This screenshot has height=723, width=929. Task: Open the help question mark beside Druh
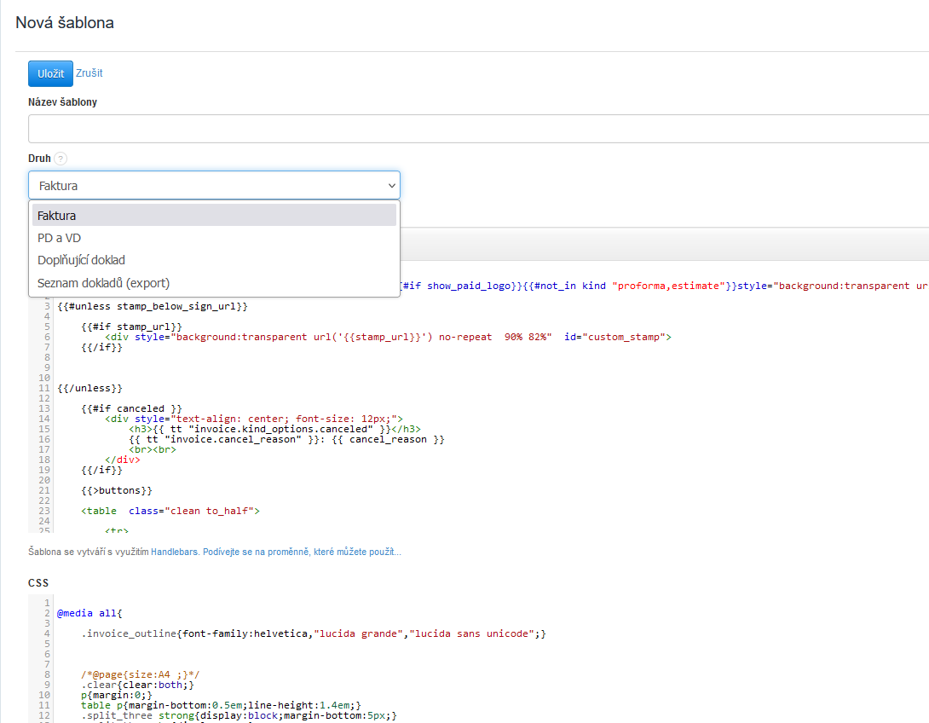pos(60,159)
